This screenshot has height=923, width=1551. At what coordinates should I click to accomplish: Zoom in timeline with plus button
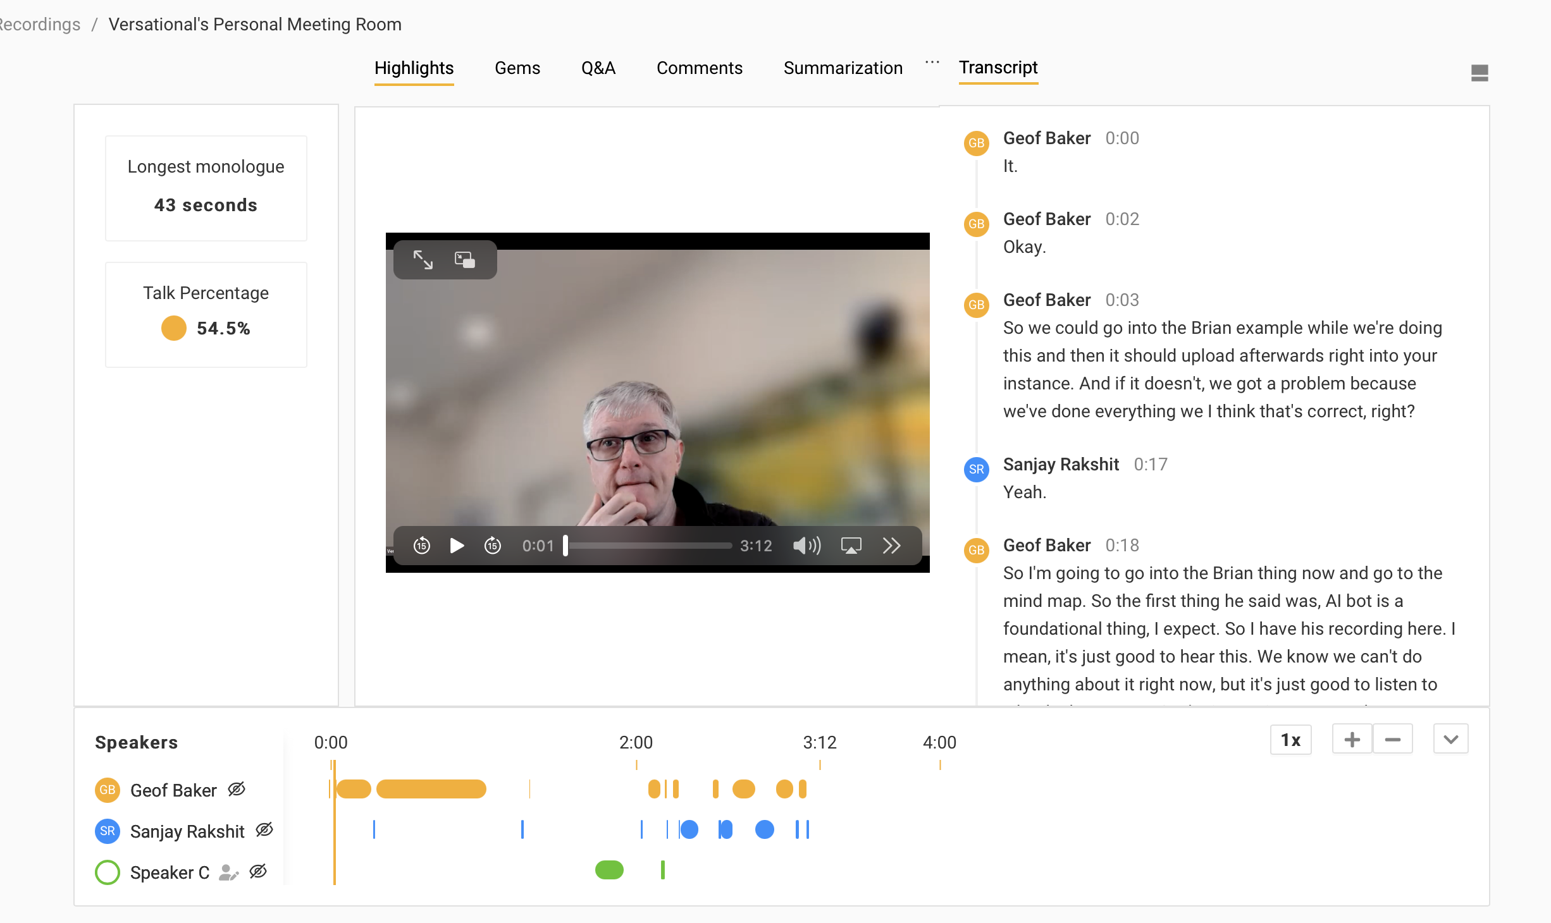(x=1352, y=740)
